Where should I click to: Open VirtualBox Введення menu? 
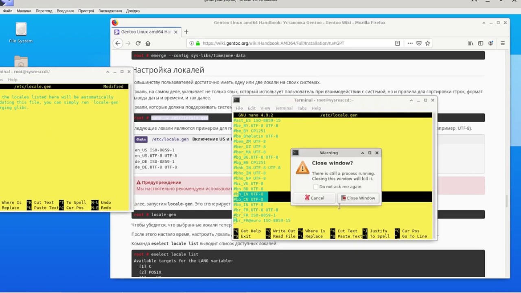[65, 11]
